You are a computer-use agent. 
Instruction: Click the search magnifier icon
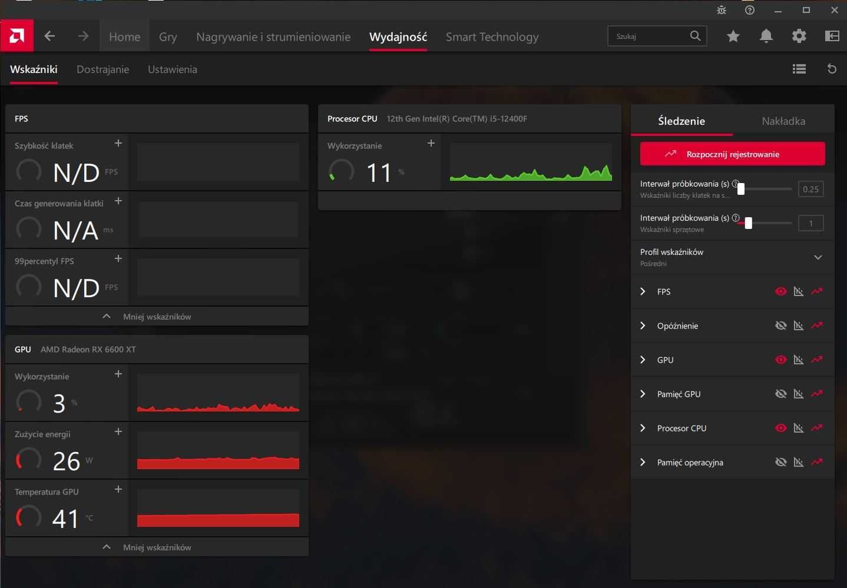(695, 36)
